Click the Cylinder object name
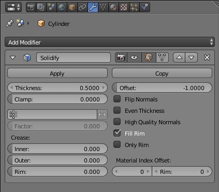Screen dimensions: 219x192 click(59, 24)
